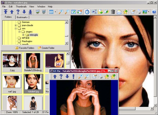Expand the imbruglia folder node

23,35
